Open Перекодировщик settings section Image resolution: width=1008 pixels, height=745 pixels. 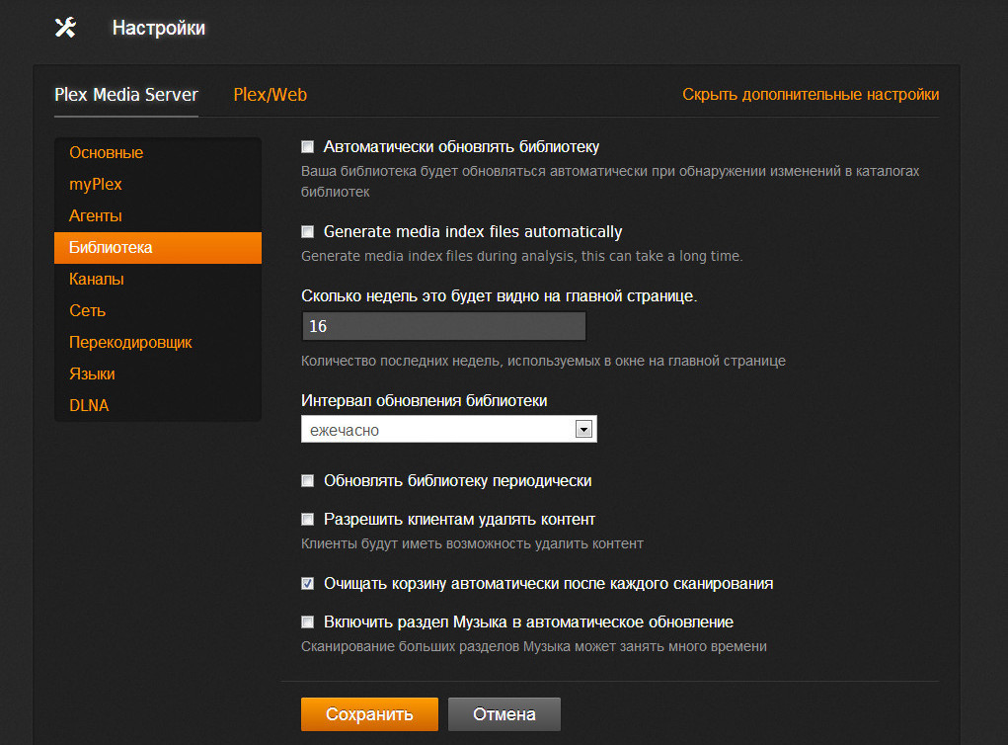(130, 343)
